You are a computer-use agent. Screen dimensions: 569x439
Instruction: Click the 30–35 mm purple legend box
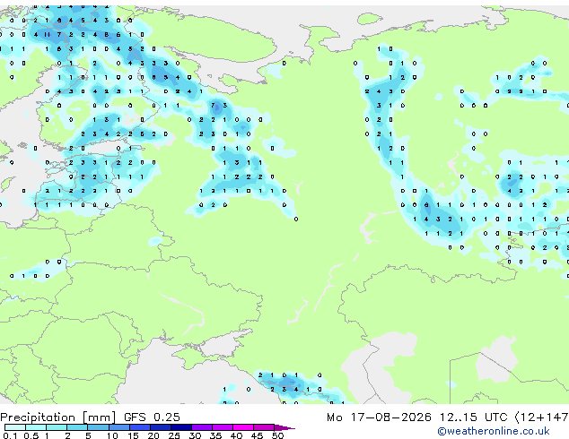(x=202, y=427)
